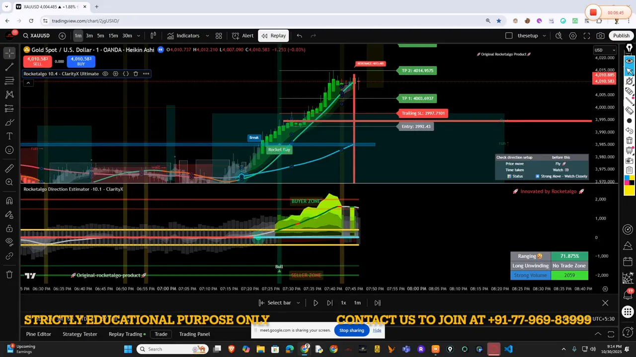Image resolution: width=636 pixels, height=357 pixels.
Task: Click the Publish button
Action: coord(621,35)
